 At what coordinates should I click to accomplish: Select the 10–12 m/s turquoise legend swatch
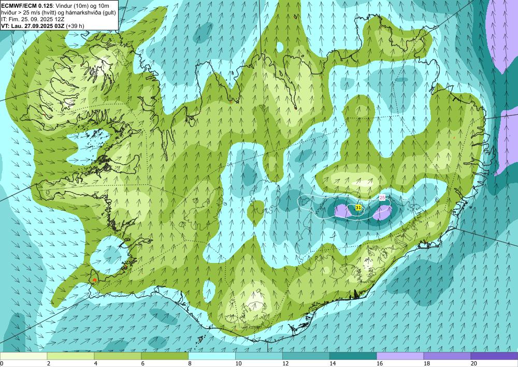pos(258,356)
